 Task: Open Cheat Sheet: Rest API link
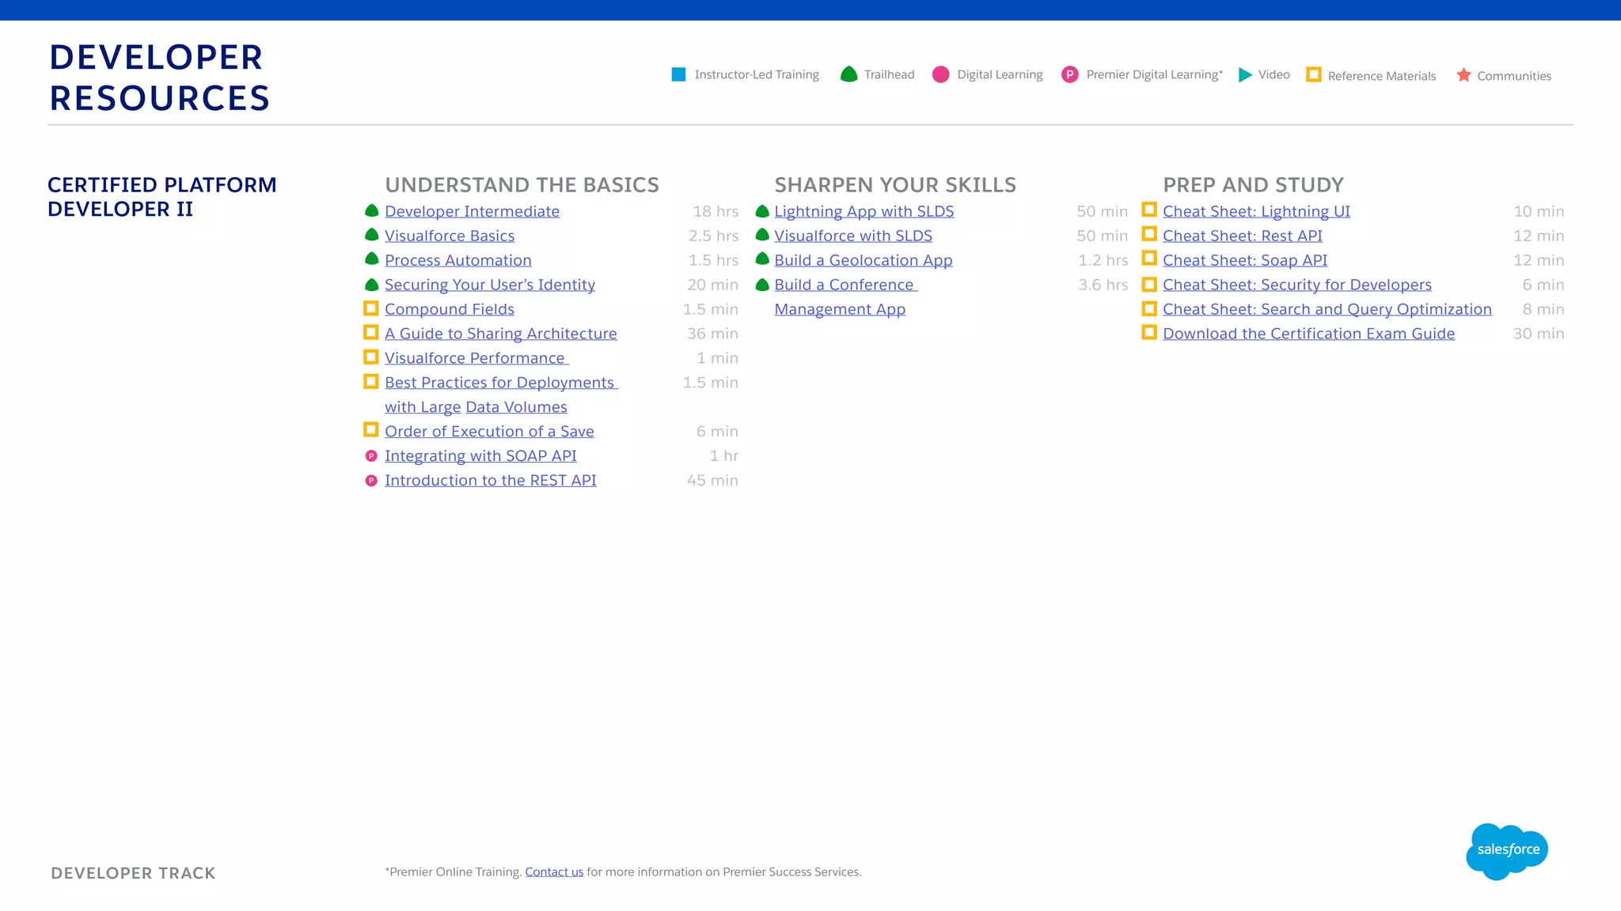point(1243,236)
